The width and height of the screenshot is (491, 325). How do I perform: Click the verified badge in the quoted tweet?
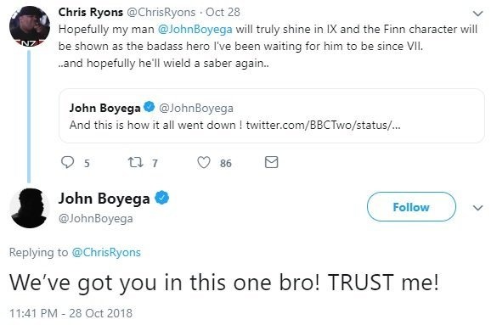click(x=149, y=107)
